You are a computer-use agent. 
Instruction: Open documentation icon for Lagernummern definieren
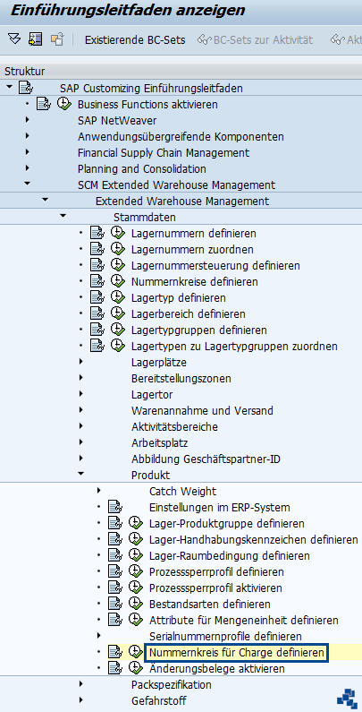[97, 234]
